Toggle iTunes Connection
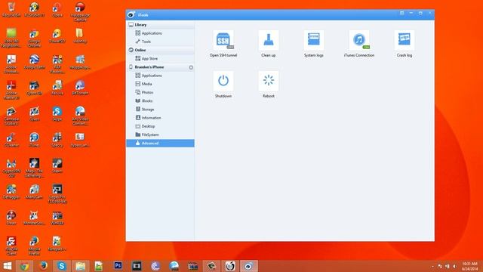 click(359, 40)
